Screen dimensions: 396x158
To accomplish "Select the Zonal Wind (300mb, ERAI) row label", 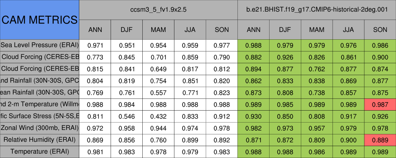I will point(39,128).
